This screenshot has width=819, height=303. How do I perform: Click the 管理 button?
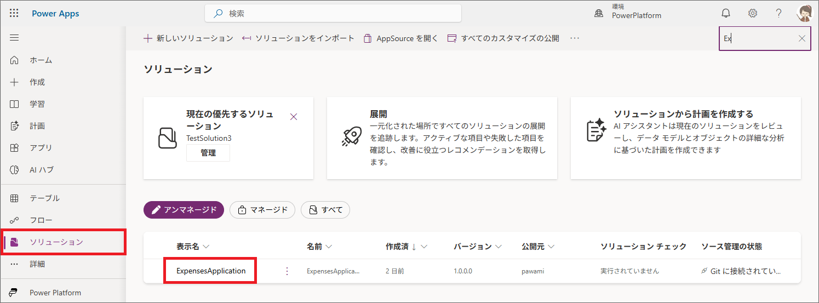(208, 153)
